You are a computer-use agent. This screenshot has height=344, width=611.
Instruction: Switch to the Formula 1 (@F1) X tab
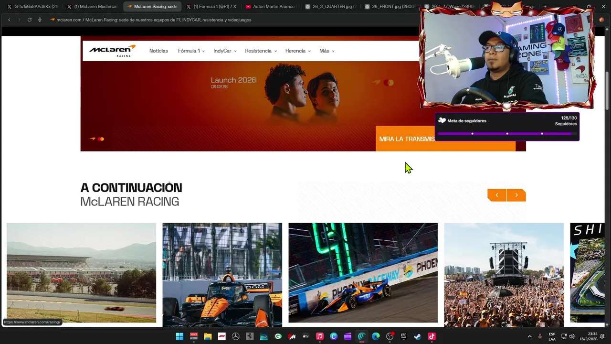click(211, 7)
